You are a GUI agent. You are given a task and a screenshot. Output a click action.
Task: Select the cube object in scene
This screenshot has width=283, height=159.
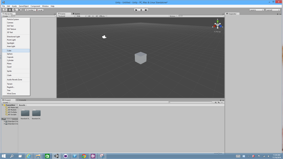(x=141, y=58)
